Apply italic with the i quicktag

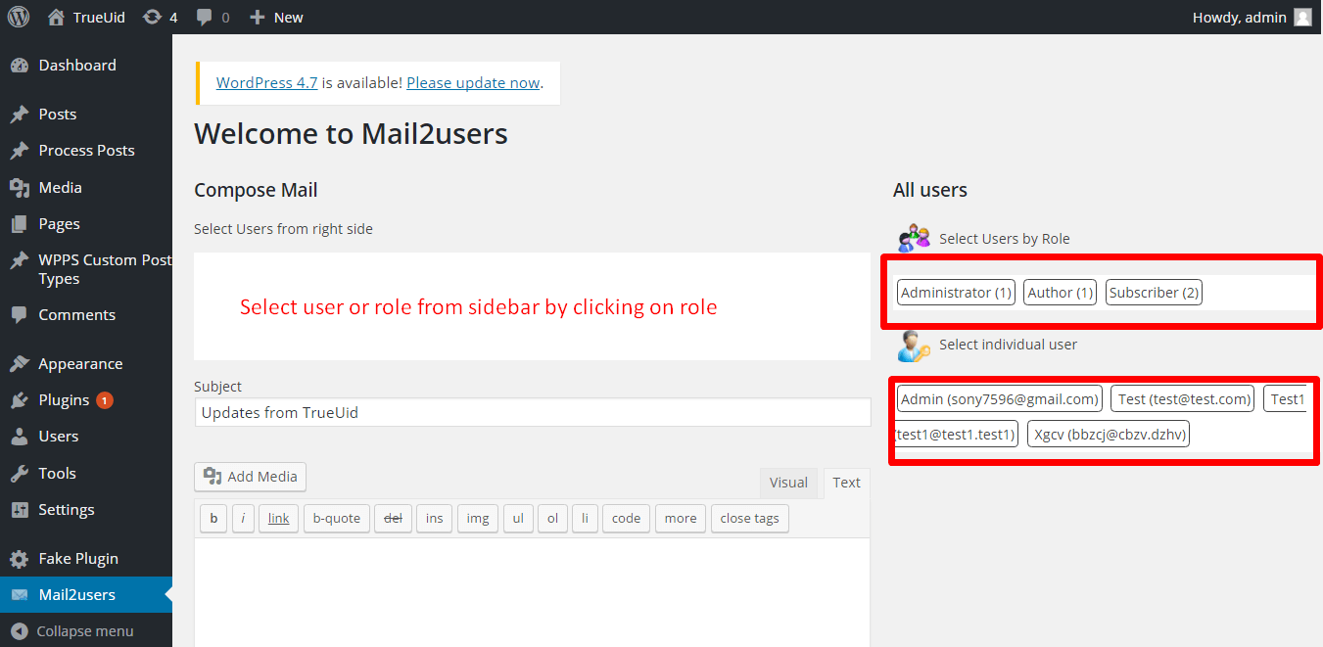pos(243,519)
